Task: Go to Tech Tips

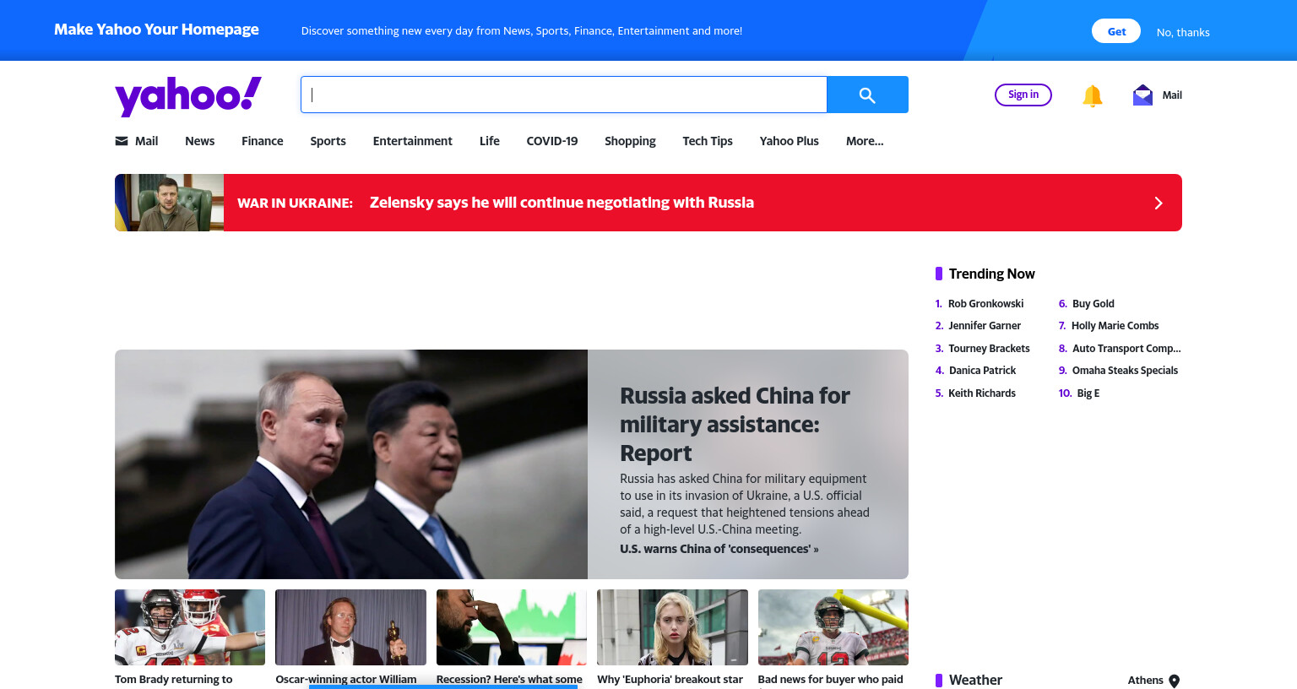Action: click(708, 141)
